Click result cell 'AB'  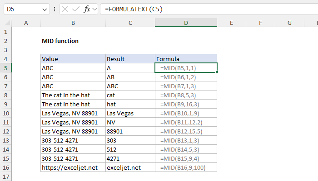coord(130,77)
